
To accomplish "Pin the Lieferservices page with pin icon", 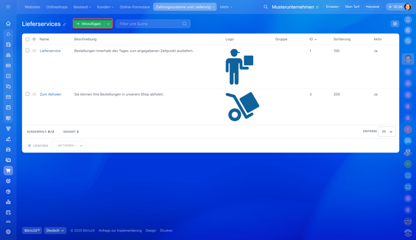I will pos(64,24).
